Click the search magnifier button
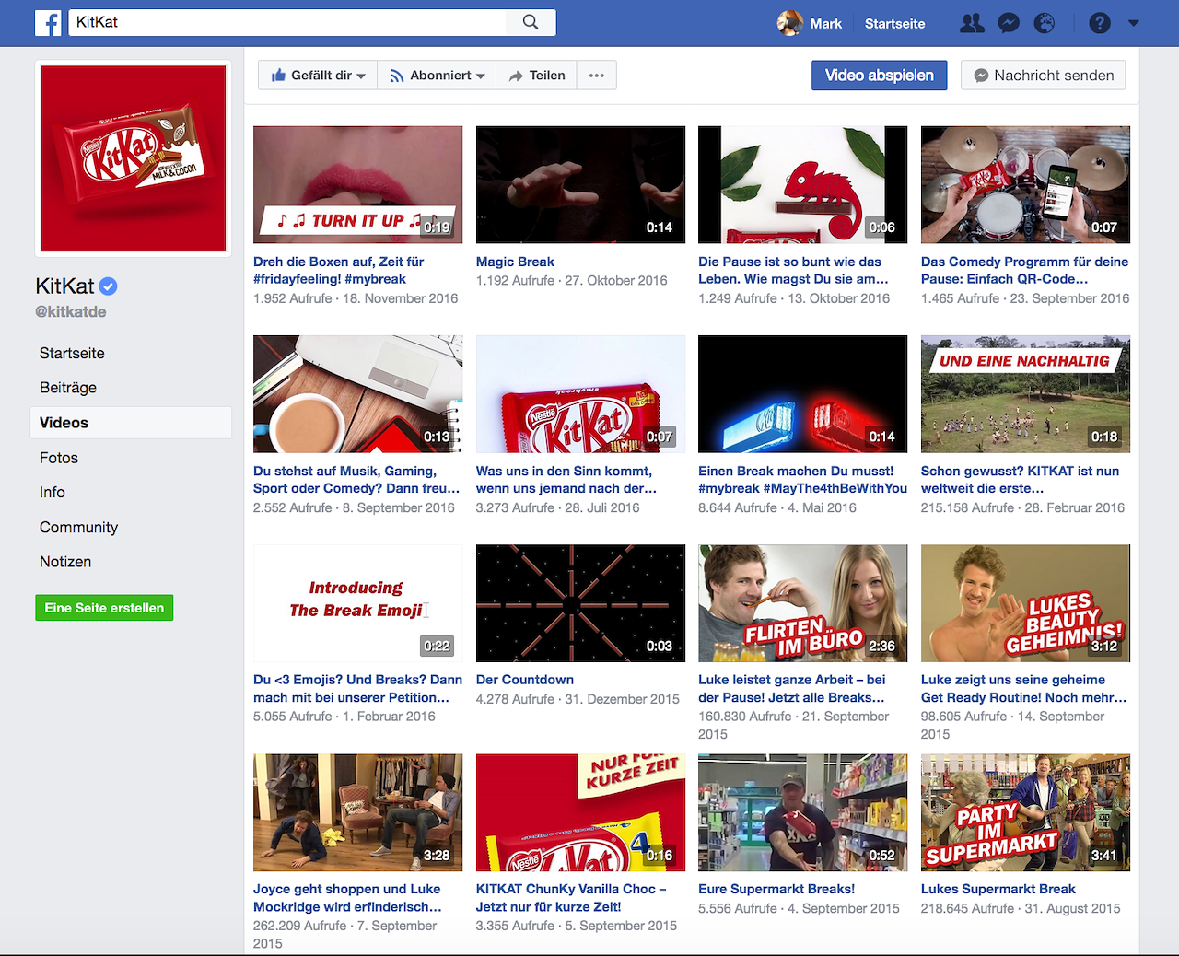Screen dimensions: 1179x956 pyautogui.click(x=531, y=22)
